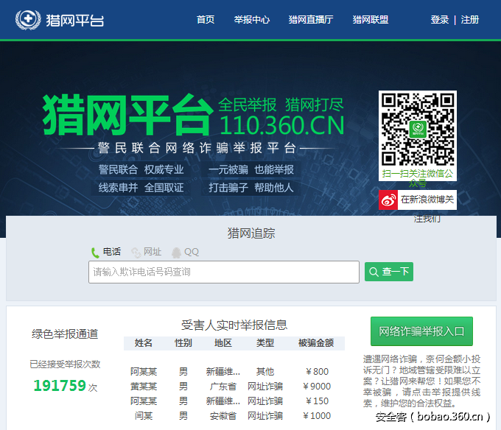Click the link icon beside 网址
501x430 pixels.
pos(136,253)
